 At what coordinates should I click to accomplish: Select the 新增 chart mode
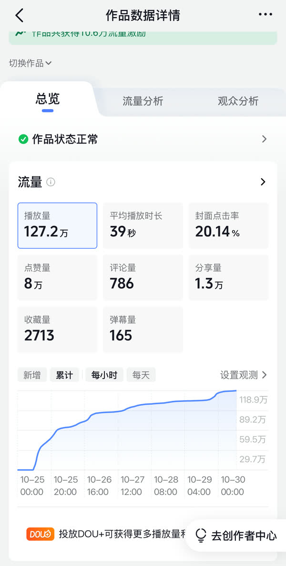(x=32, y=375)
